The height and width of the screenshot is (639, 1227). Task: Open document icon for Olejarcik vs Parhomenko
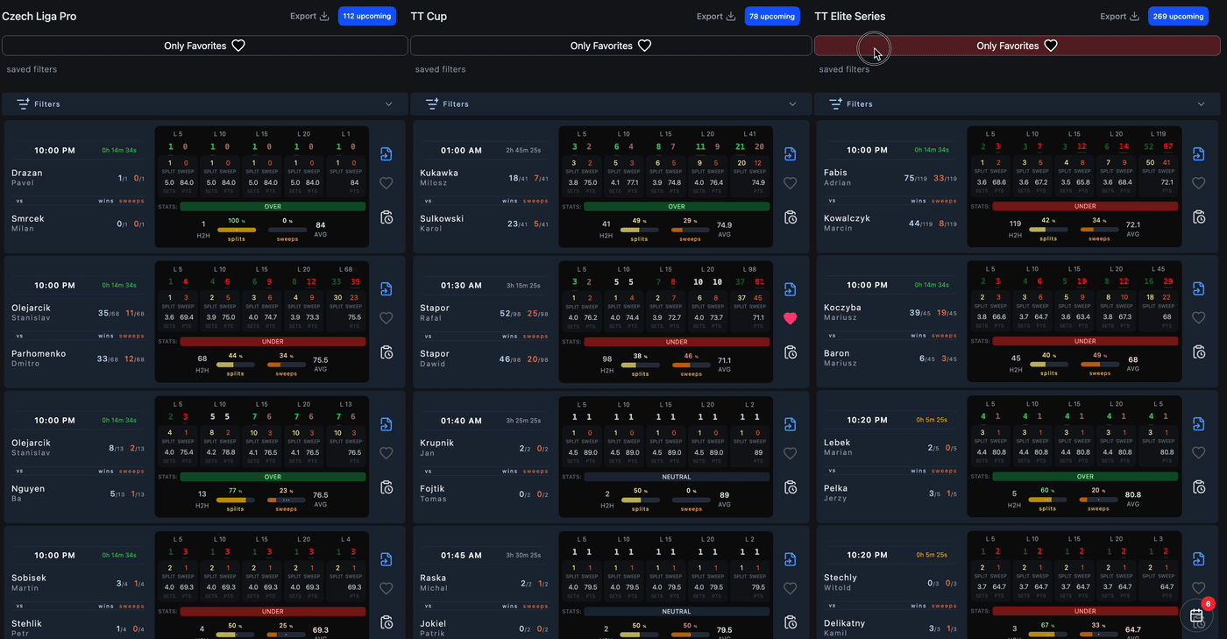(x=387, y=289)
